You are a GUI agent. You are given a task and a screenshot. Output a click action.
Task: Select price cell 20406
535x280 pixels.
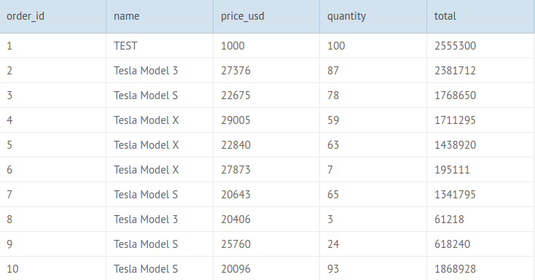coord(267,219)
